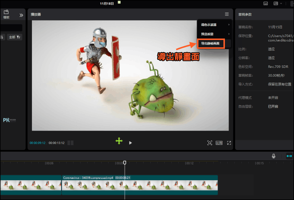Click the Play button in player
Viewport: 294px width, 200px height.
pos(130,143)
